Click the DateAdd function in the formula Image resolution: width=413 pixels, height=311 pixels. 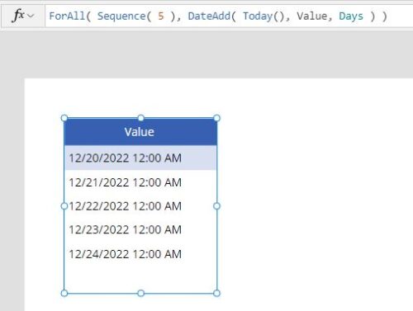[209, 16]
